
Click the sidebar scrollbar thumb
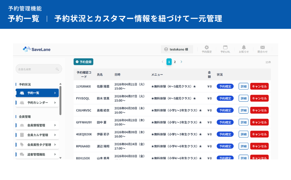coord(60,100)
